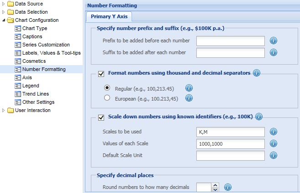Increase decimal places with up arrow
The image size is (300, 193).
click(x=216, y=185)
